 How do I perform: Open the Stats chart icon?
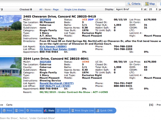coord(46,111)
